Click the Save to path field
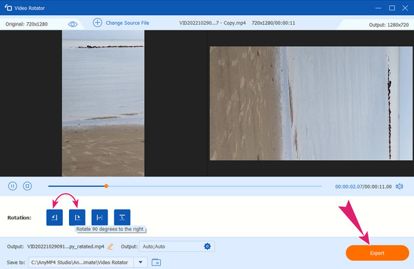 81,262
